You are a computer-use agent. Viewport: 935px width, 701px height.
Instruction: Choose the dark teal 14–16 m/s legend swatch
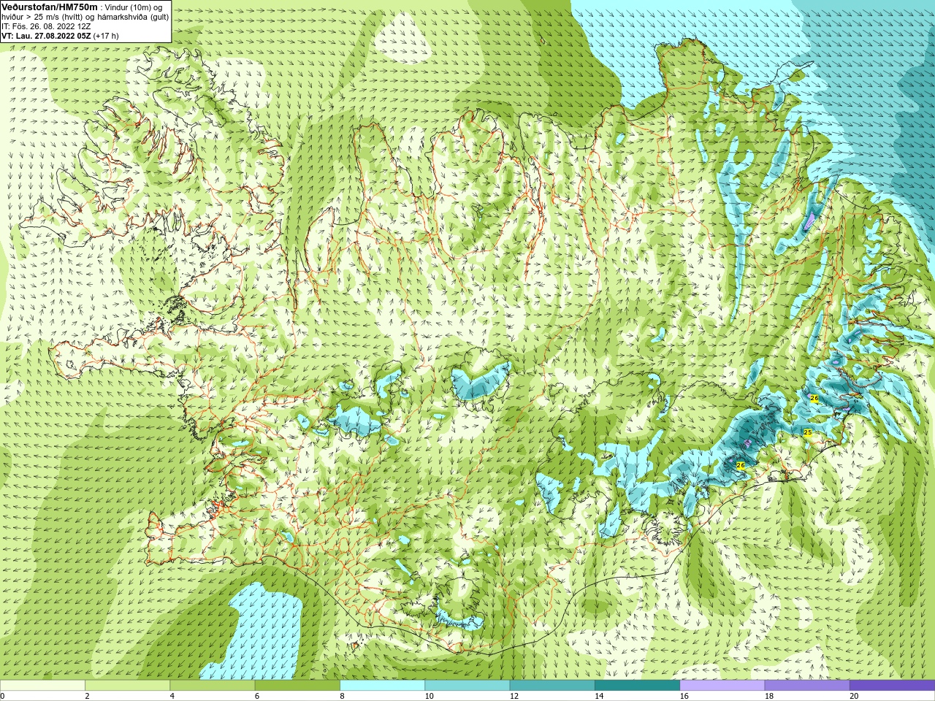point(637,686)
